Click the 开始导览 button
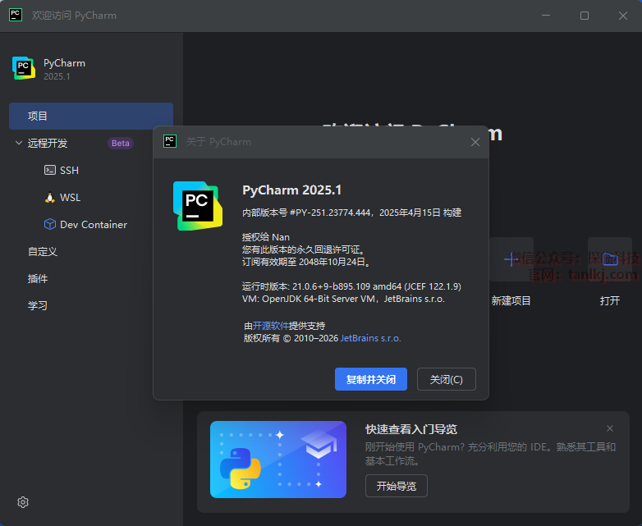 396,486
